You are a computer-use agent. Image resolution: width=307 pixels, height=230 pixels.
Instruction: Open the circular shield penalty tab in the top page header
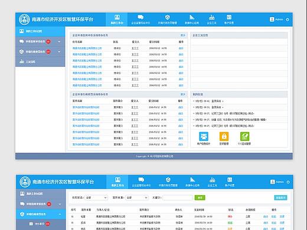tap(167, 19)
